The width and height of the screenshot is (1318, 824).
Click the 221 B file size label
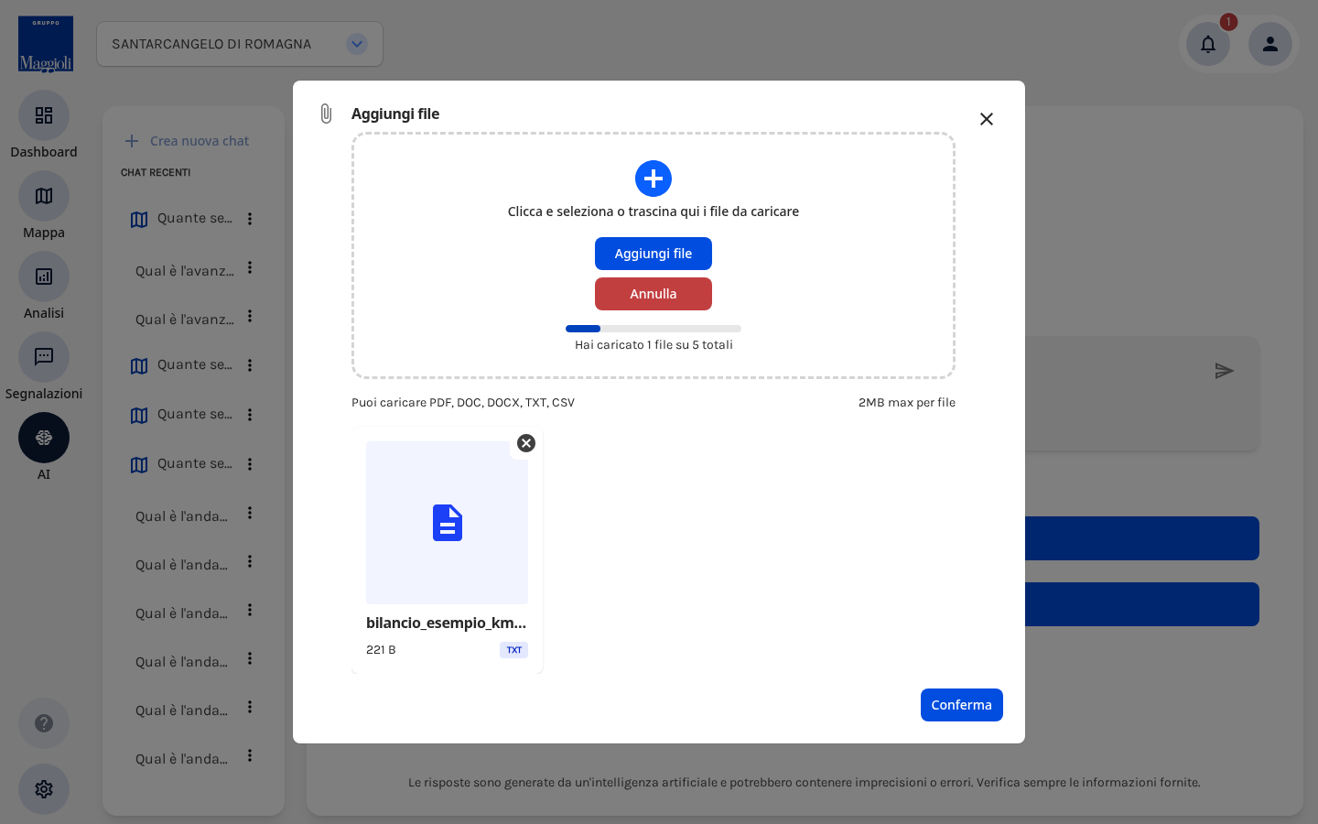pyautogui.click(x=381, y=650)
